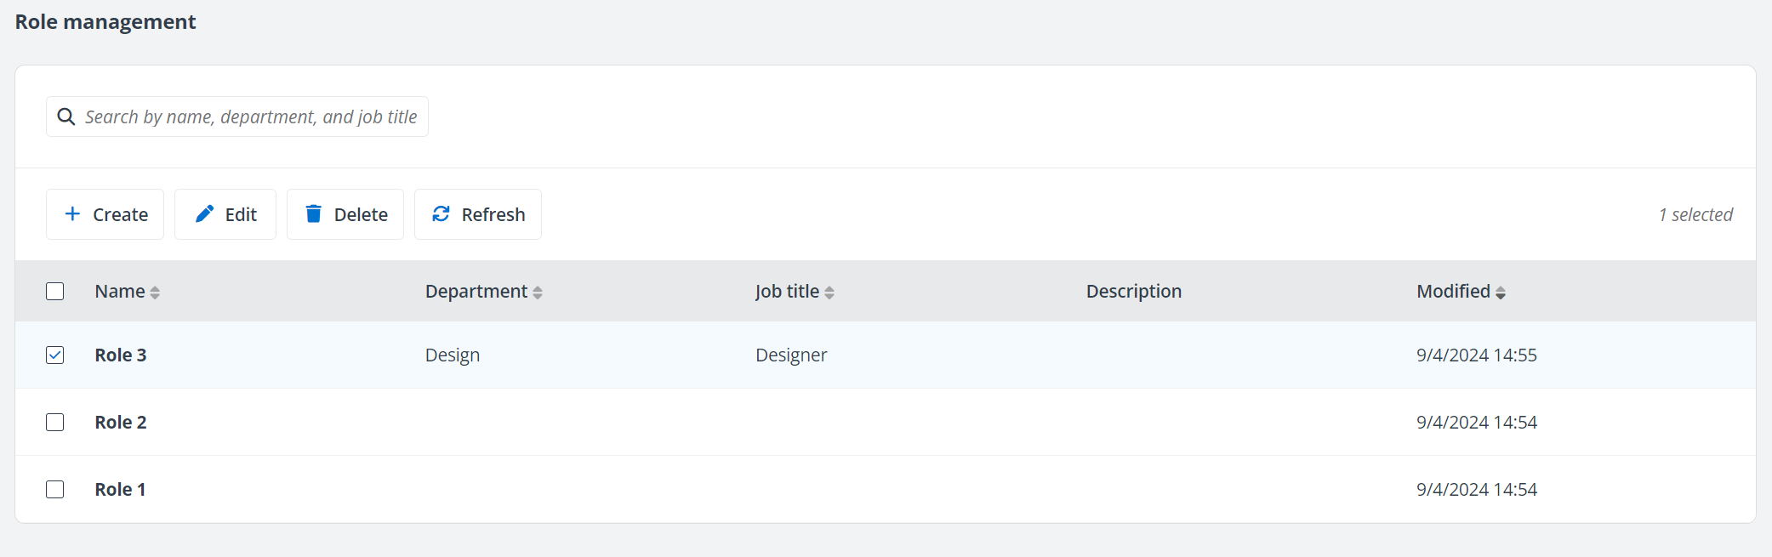Click the sort arrows next to Name
Image resolution: width=1772 pixels, height=557 pixels.
(155, 292)
